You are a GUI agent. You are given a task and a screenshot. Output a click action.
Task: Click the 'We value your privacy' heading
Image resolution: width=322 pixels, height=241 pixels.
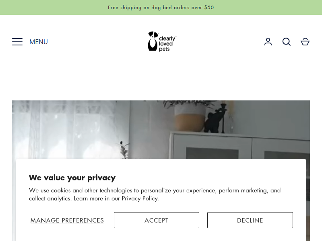[x=72, y=178]
